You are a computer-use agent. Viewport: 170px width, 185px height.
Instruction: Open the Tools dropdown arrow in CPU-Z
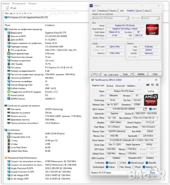pos(132,74)
